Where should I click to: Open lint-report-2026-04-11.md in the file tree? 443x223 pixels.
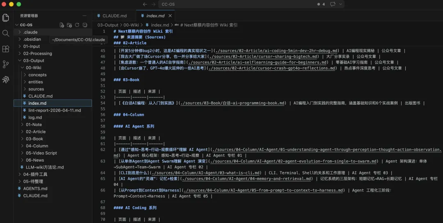tap(55, 110)
